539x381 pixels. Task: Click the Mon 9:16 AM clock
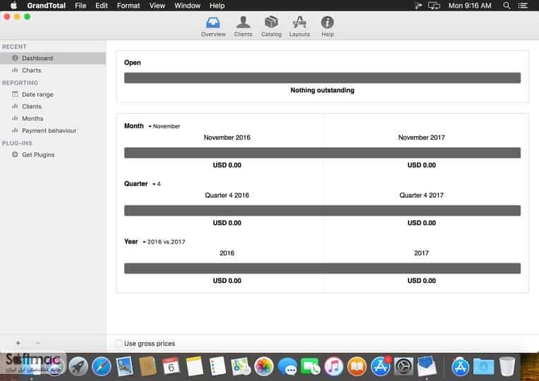point(470,6)
